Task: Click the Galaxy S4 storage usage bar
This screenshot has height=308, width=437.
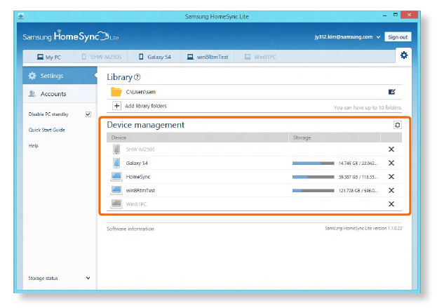Action: click(313, 163)
